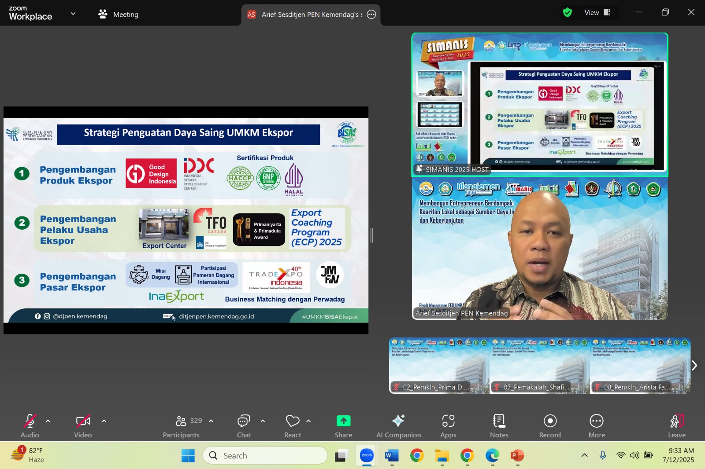Start recording with Record button
The height and width of the screenshot is (469, 705).
(550, 426)
